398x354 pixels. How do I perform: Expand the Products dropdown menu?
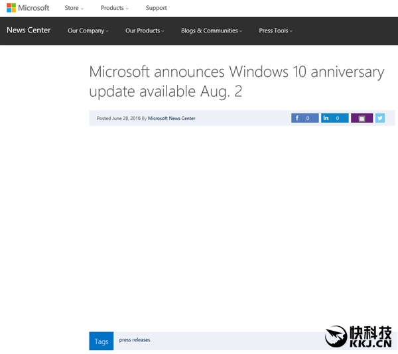coord(115,8)
